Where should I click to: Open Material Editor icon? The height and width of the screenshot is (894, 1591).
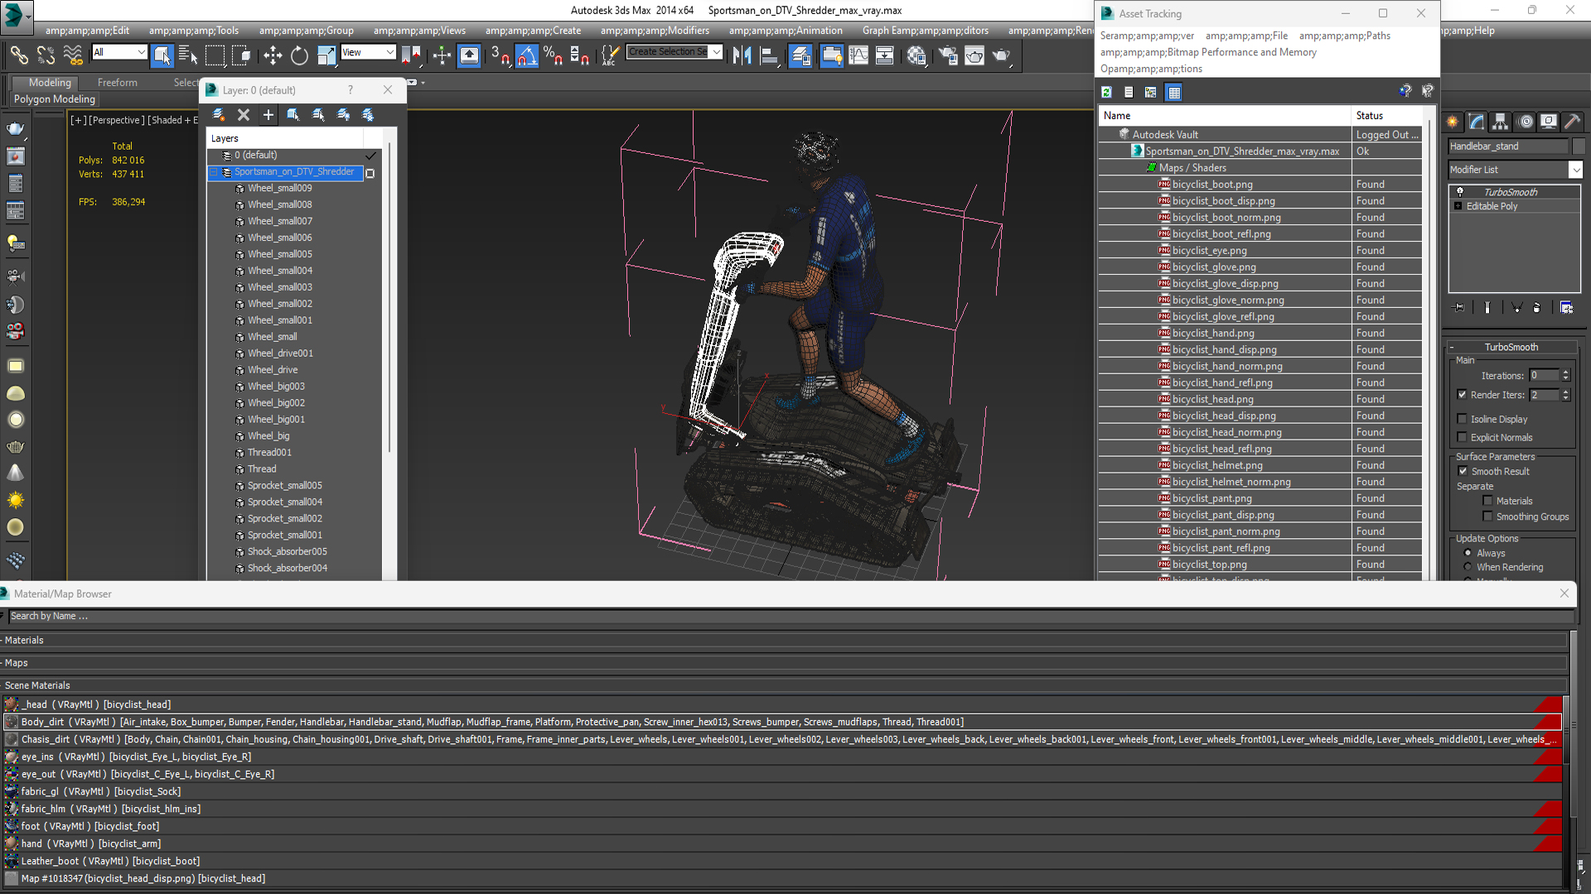pos(916,55)
